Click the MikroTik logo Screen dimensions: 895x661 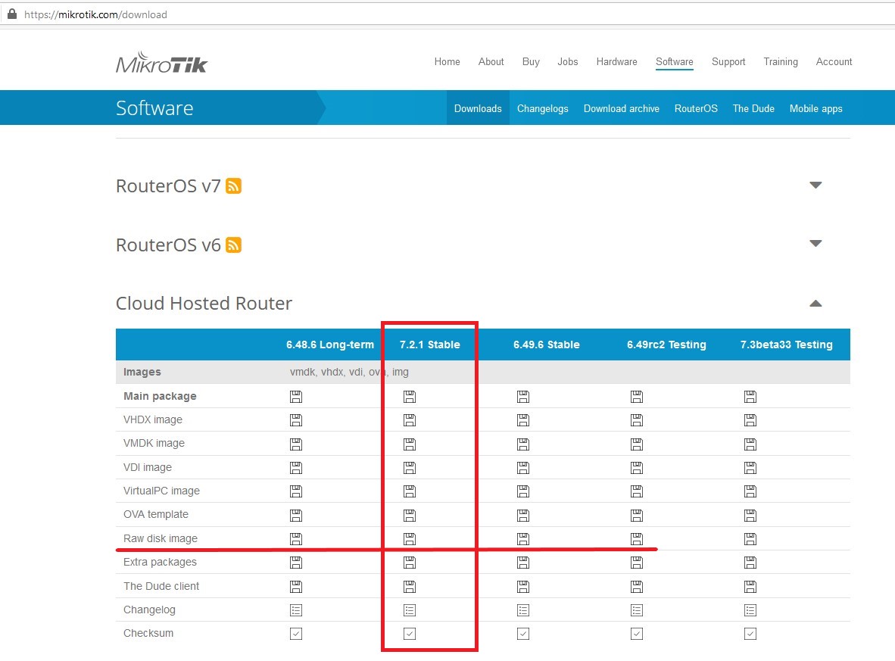(161, 64)
